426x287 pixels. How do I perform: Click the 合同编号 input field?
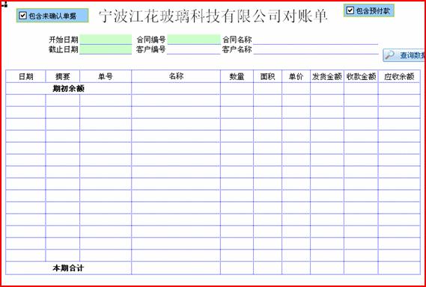point(194,40)
